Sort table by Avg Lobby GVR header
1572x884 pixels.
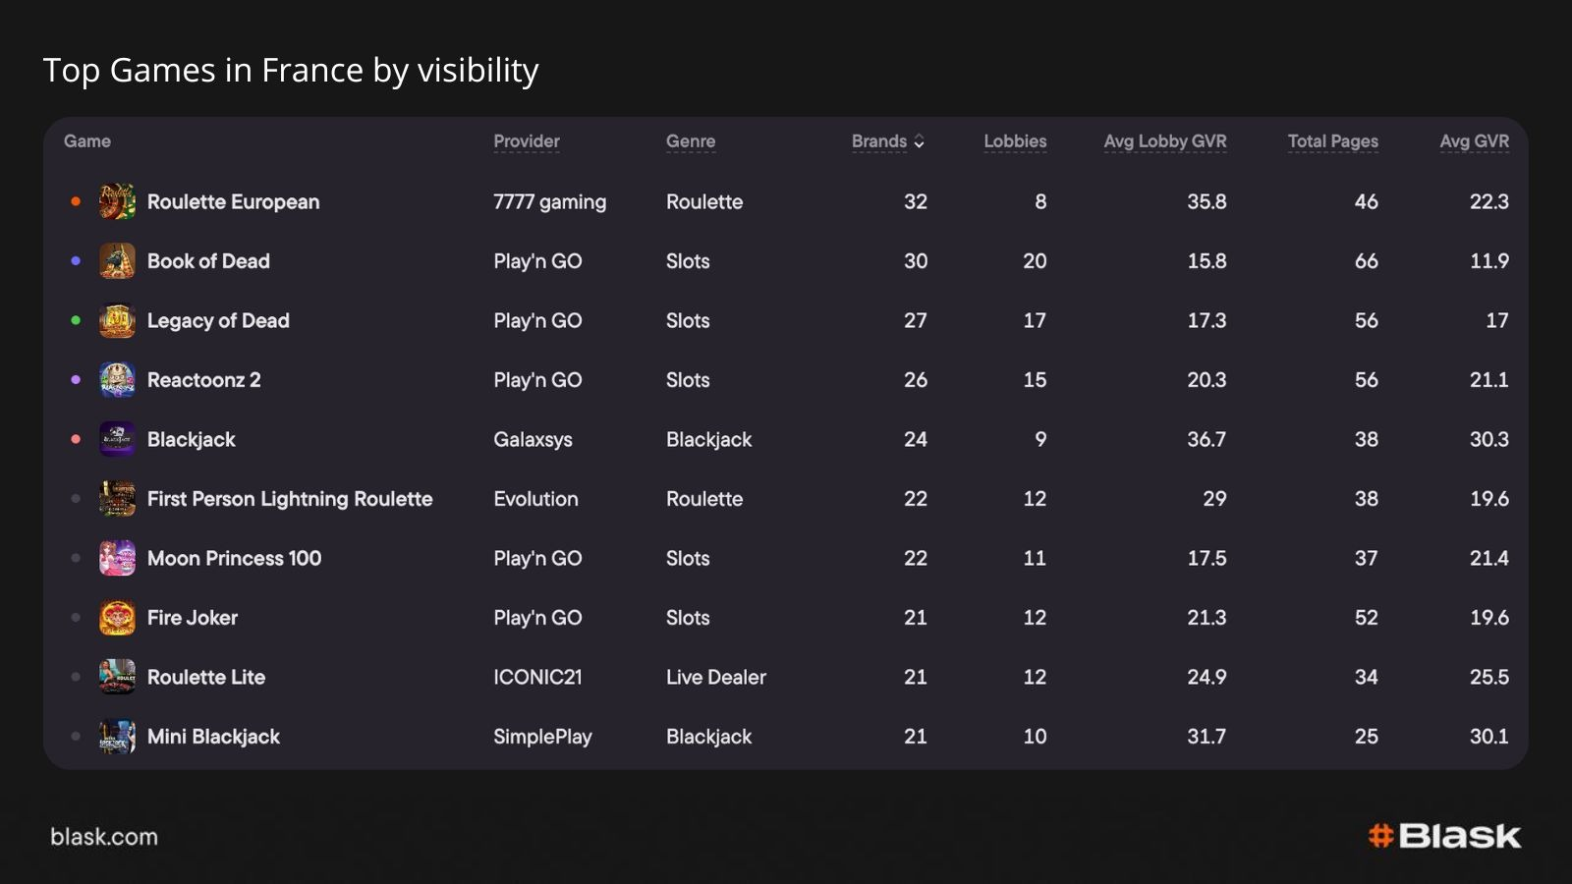tap(1165, 141)
